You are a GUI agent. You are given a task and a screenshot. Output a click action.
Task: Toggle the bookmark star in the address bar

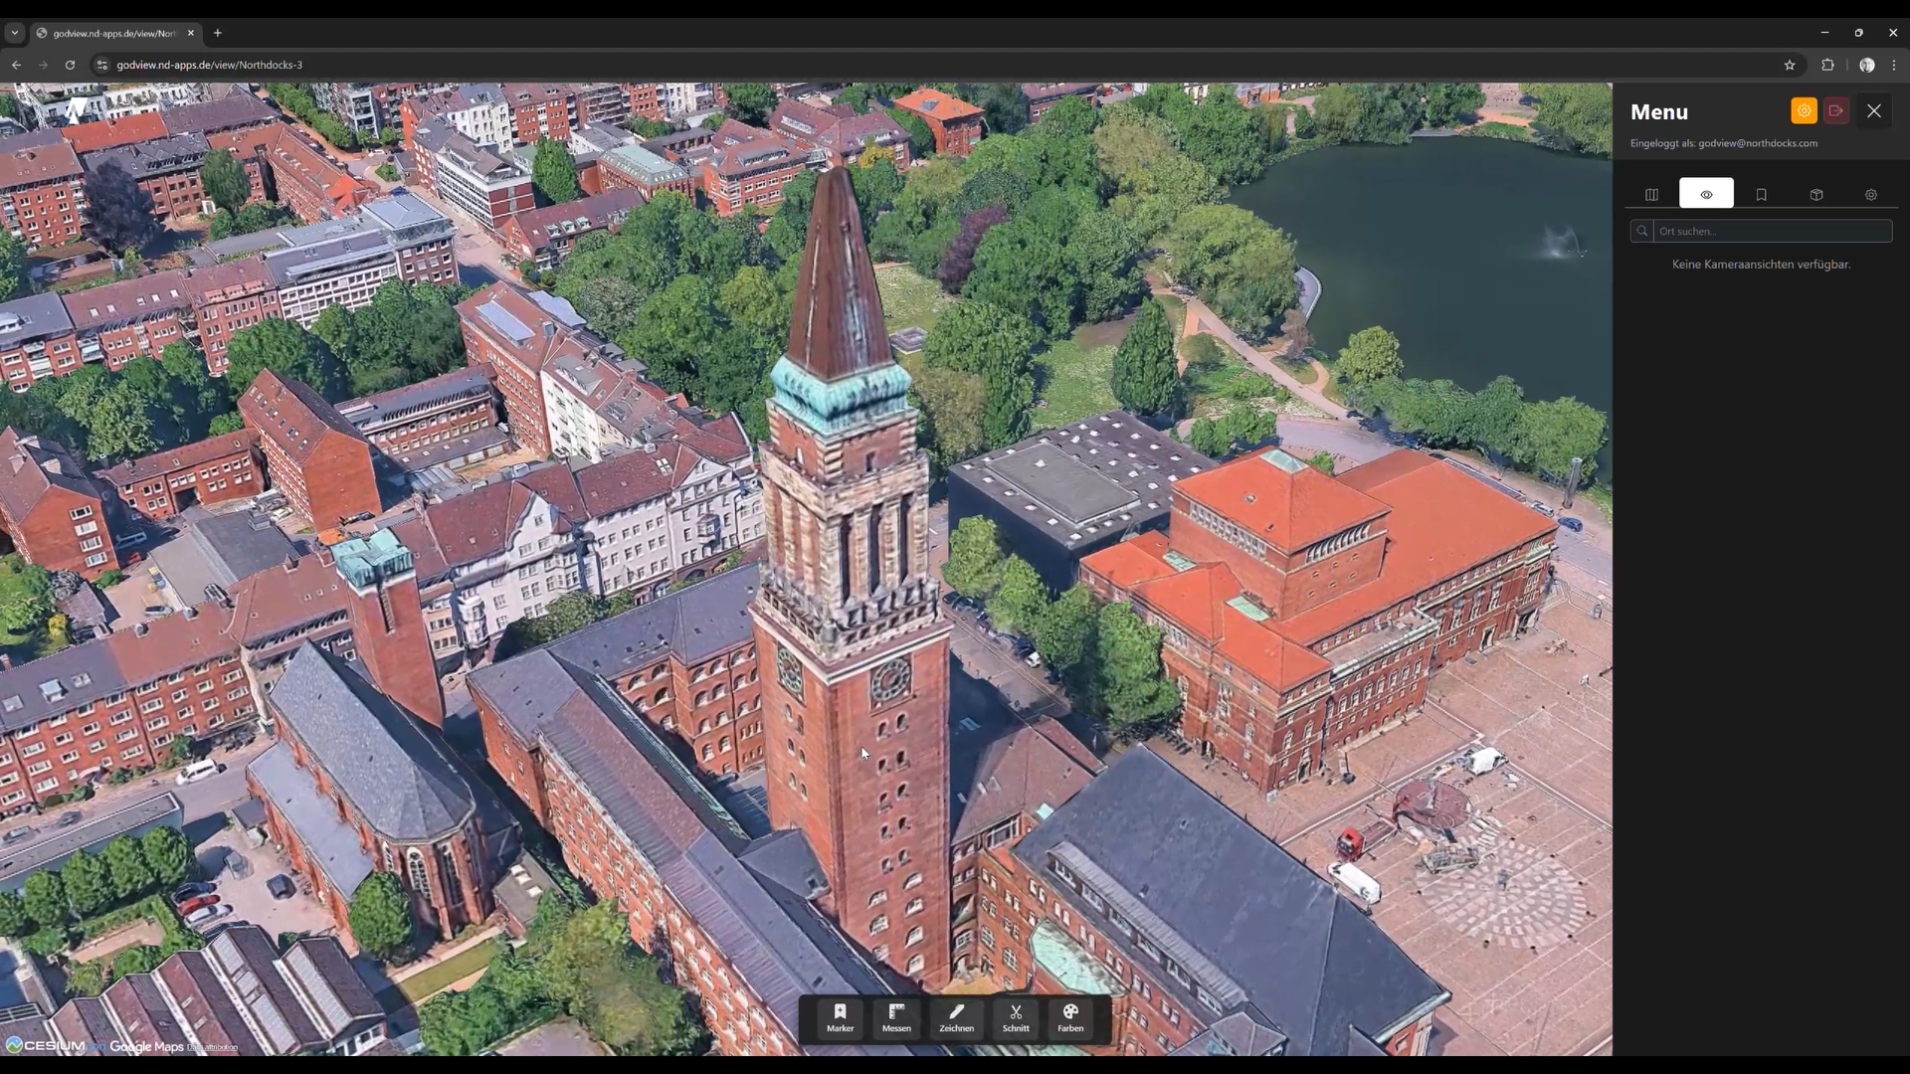coord(1790,65)
